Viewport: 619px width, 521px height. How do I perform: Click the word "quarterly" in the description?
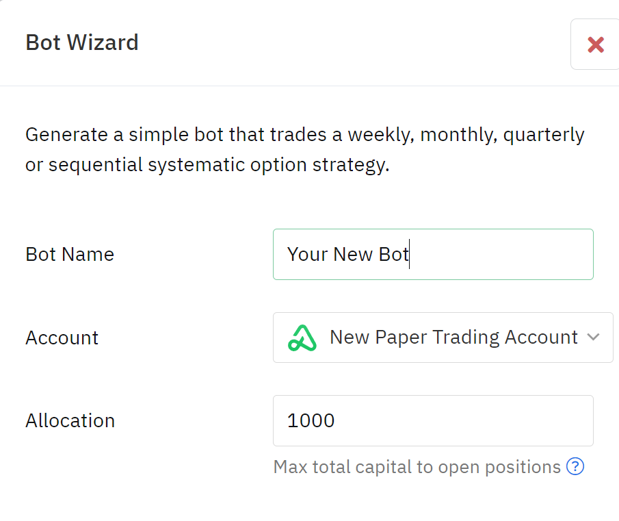pos(544,134)
